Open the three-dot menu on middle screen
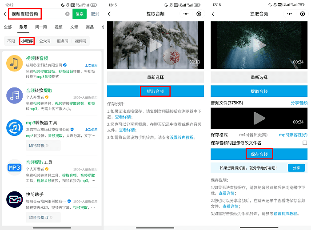 coord(186,14)
